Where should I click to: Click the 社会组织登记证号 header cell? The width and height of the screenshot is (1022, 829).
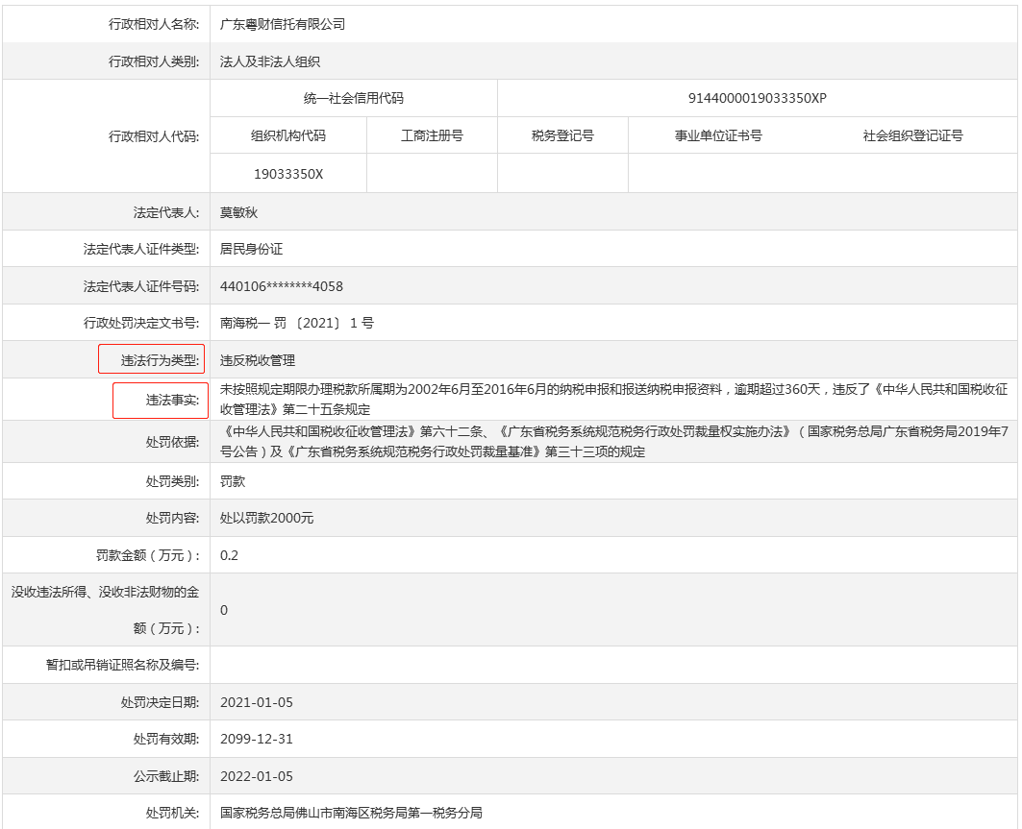click(x=912, y=135)
